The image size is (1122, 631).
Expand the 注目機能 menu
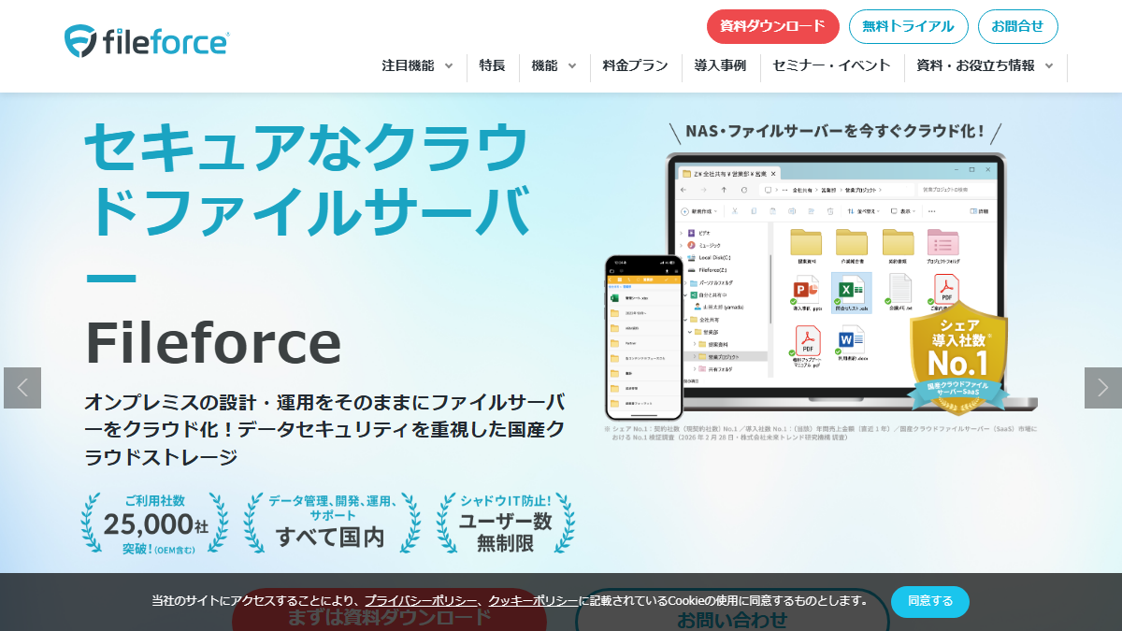tap(417, 65)
